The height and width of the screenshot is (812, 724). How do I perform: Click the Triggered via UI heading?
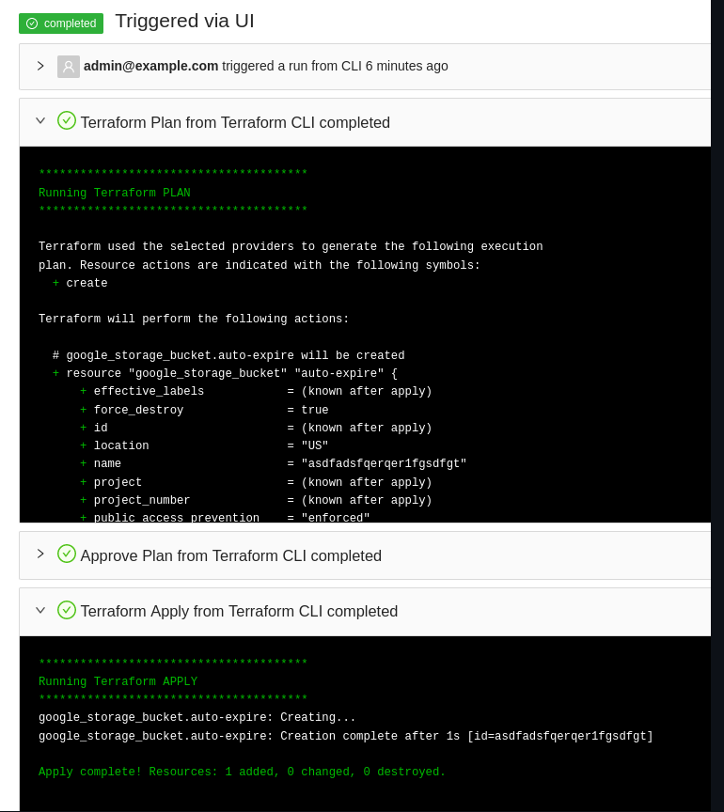(184, 21)
